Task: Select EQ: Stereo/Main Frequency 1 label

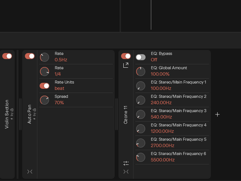Action: click(x=178, y=82)
